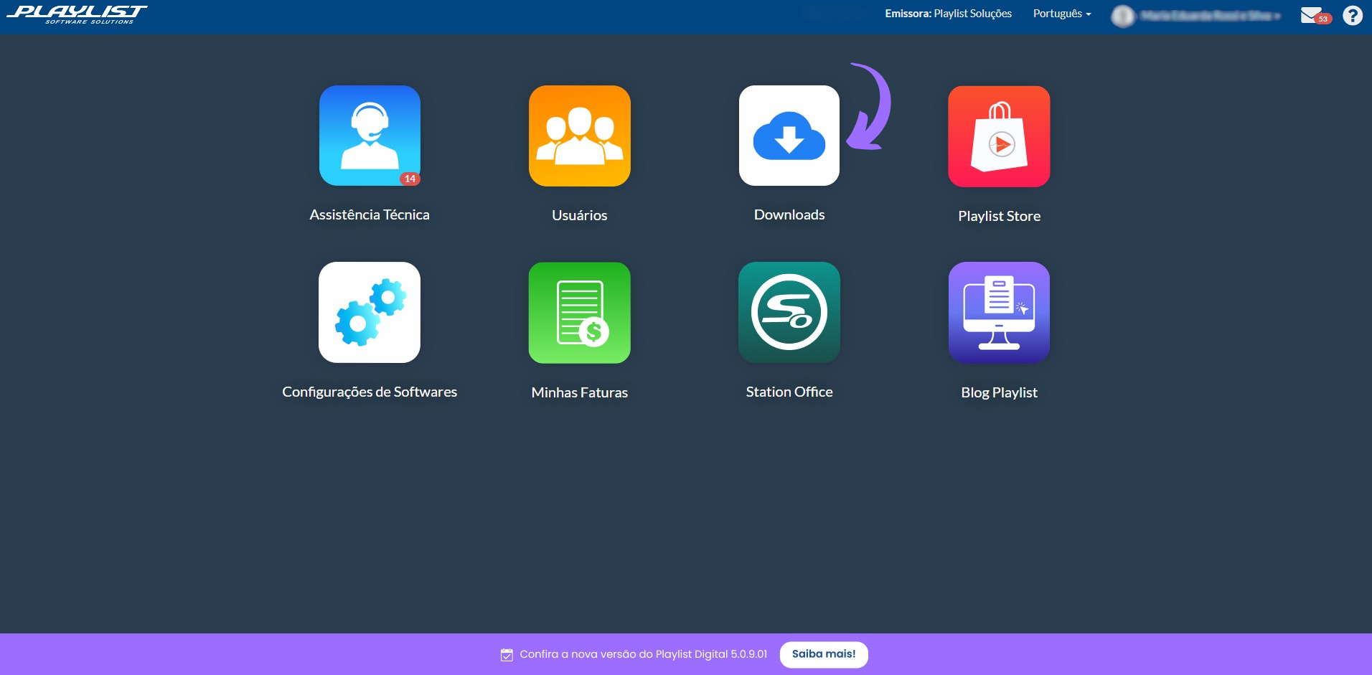The height and width of the screenshot is (675, 1372).
Task: Open the Assistência Técnica headset icon
Action: click(x=370, y=136)
